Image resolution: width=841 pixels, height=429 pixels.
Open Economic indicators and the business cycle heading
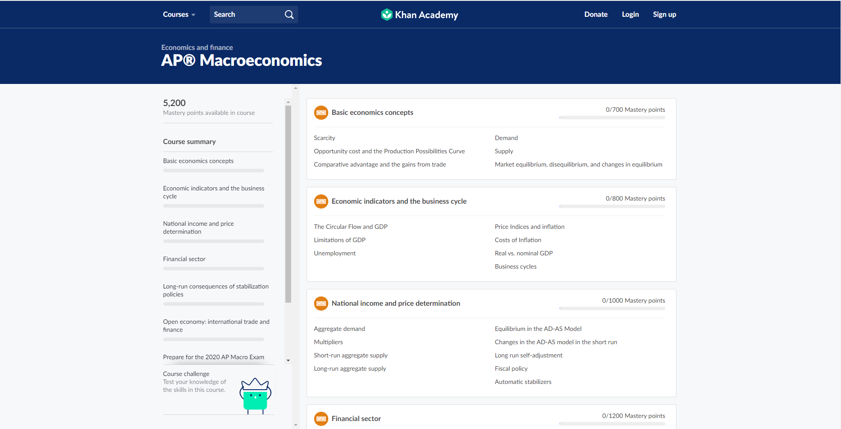pos(399,201)
